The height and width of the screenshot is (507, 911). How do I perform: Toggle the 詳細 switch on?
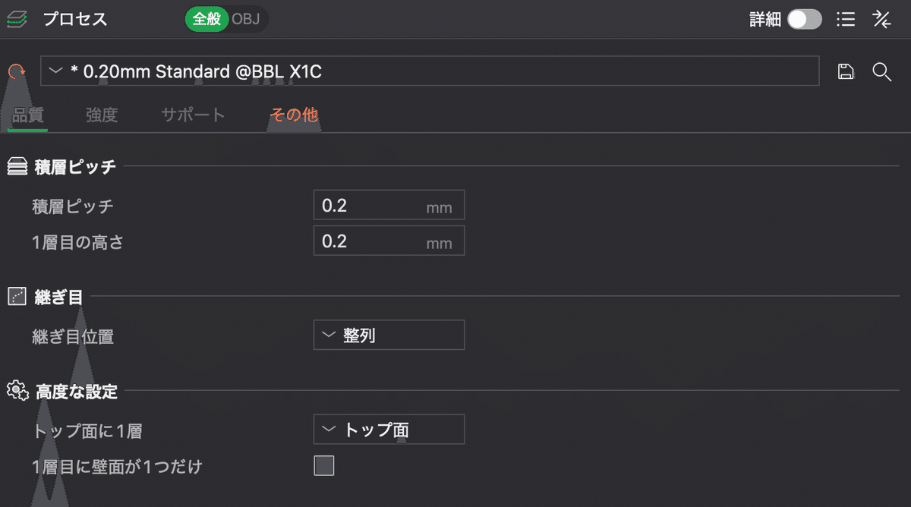[803, 20]
